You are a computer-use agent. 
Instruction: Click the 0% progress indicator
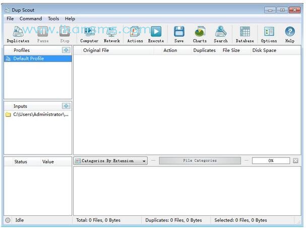point(271,160)
